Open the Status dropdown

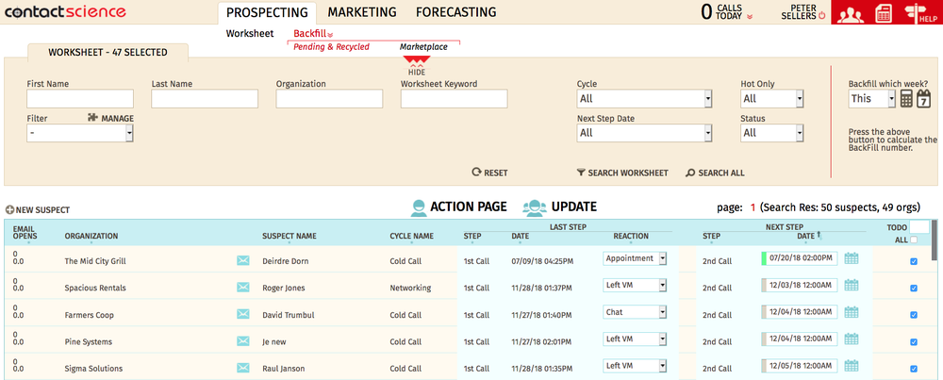[x=772, y=133]
